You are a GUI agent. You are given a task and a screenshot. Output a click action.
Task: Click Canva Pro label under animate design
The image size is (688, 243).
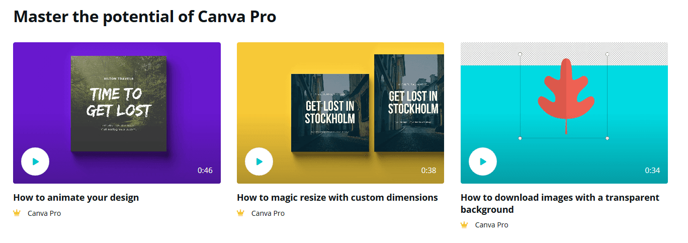[44, 213]
